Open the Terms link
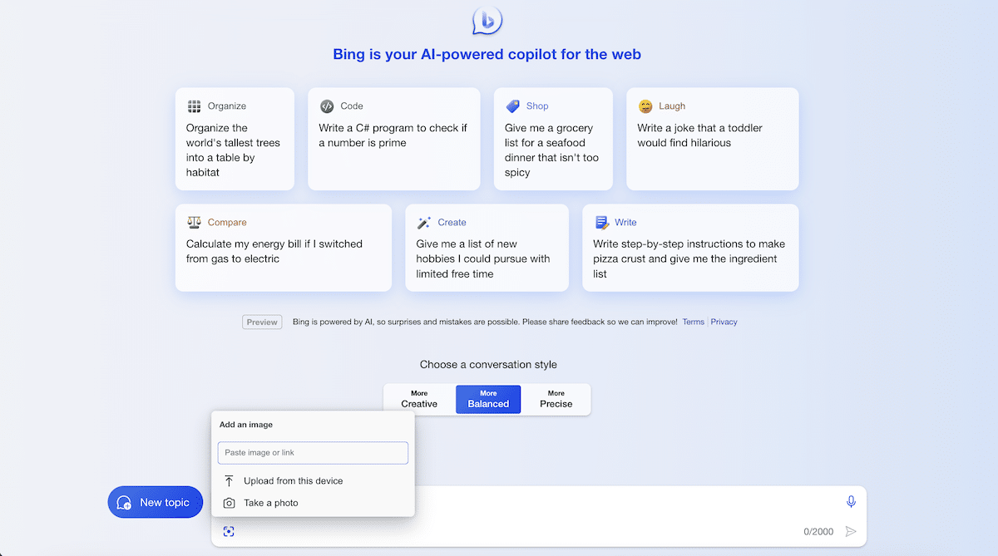 694,322
